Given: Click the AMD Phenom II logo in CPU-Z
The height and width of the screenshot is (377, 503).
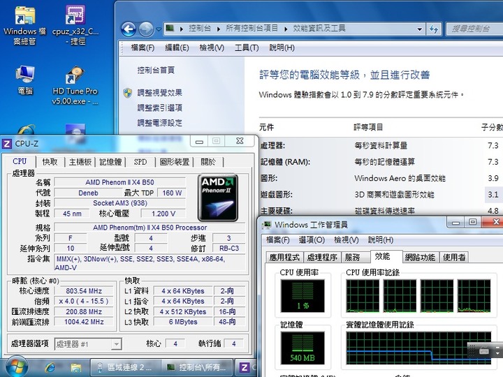Looking at the screenshot, I should [x=218, y=198].
